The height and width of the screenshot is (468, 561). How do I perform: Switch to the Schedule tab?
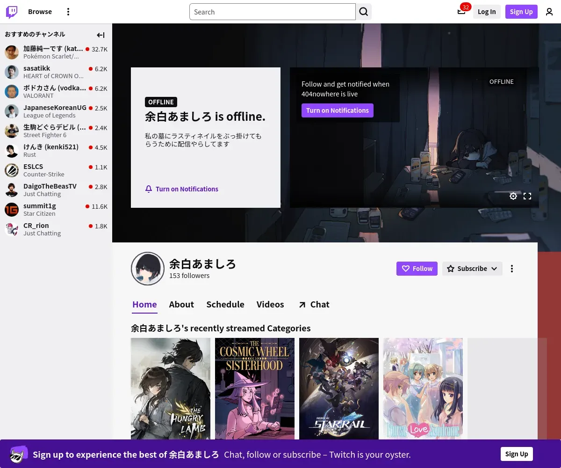(x=225, y=304)
